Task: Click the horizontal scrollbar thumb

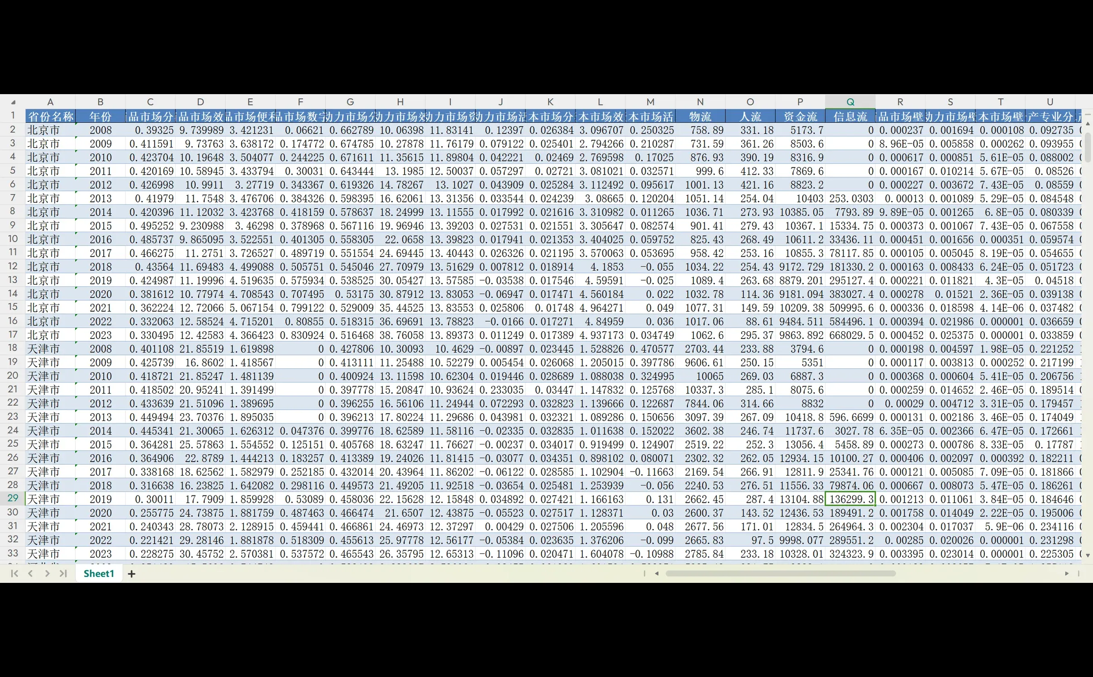Action: click(x=780, y=573)
